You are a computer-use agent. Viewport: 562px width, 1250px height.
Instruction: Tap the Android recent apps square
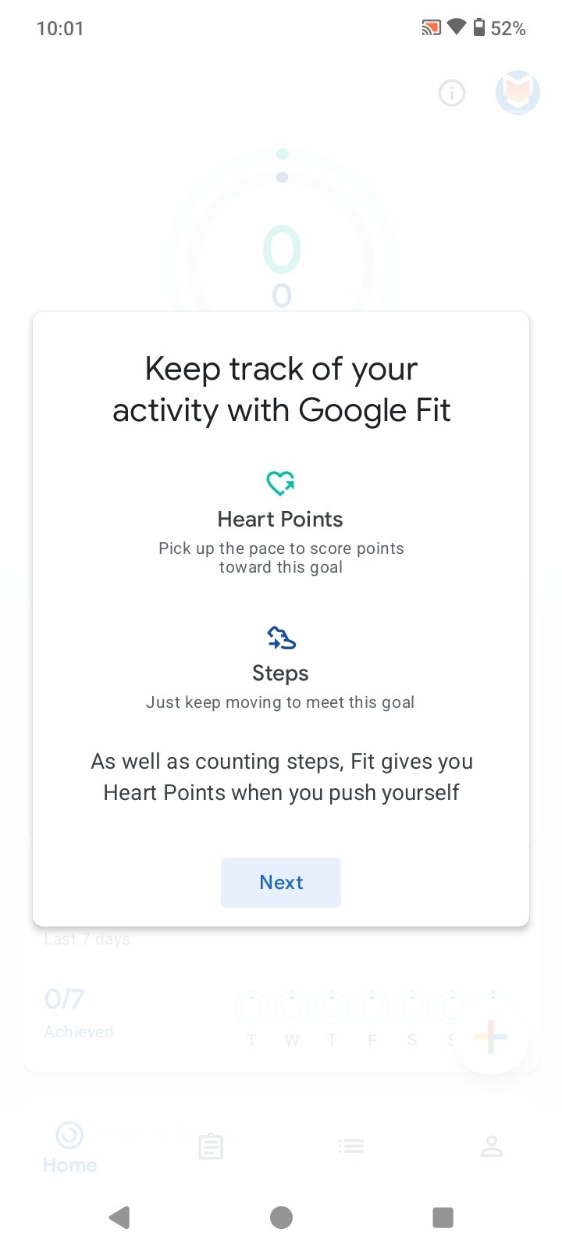pyautogui.click(x=443, y=1217)
